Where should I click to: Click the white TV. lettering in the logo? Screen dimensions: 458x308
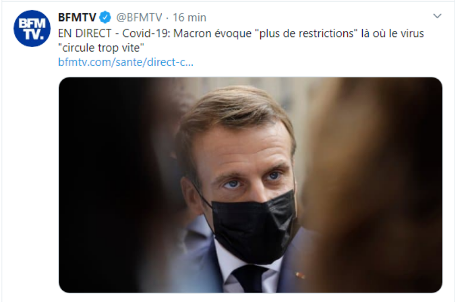34,34
